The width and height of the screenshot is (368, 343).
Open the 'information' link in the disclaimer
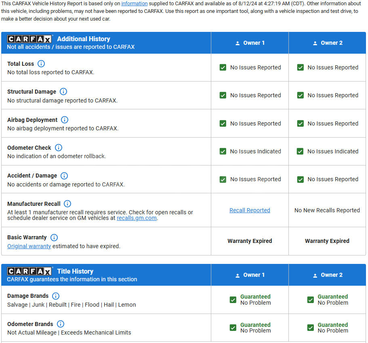[x=135, y=4]
